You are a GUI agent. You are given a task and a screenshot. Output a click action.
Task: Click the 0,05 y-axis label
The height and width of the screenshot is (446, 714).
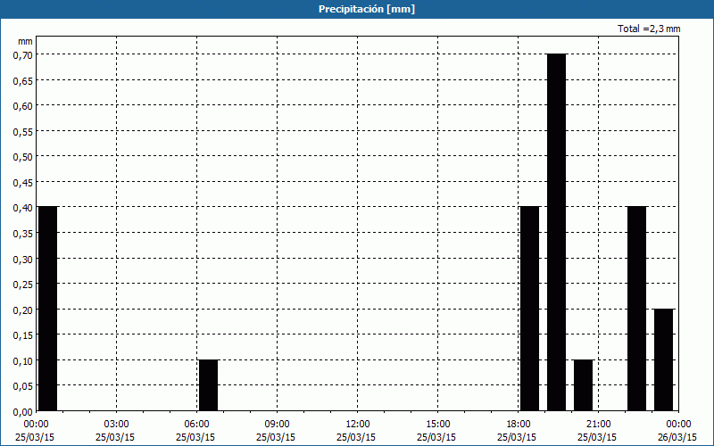23,386
